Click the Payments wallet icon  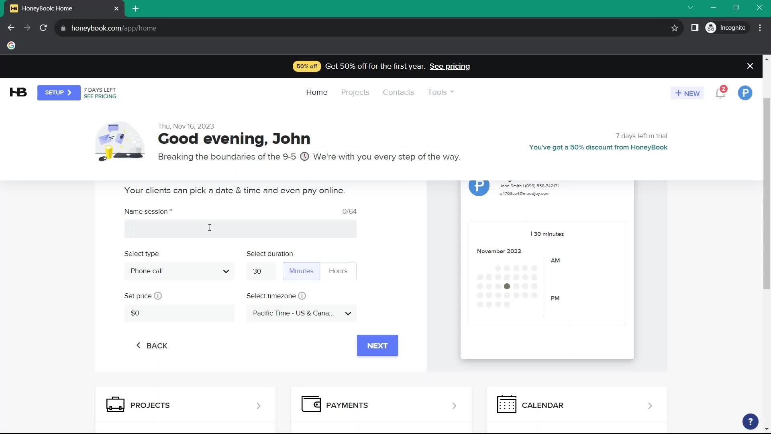(311, 404)
